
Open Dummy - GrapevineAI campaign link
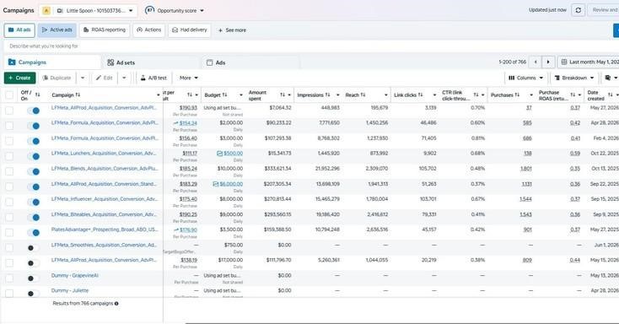click(74, 275)
